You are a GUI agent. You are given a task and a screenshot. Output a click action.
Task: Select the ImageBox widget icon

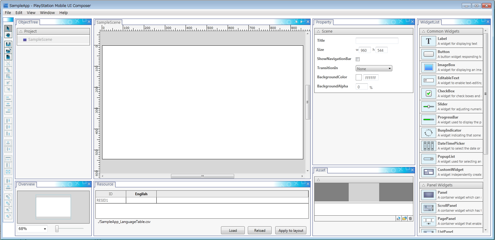[x=429, y=67]
